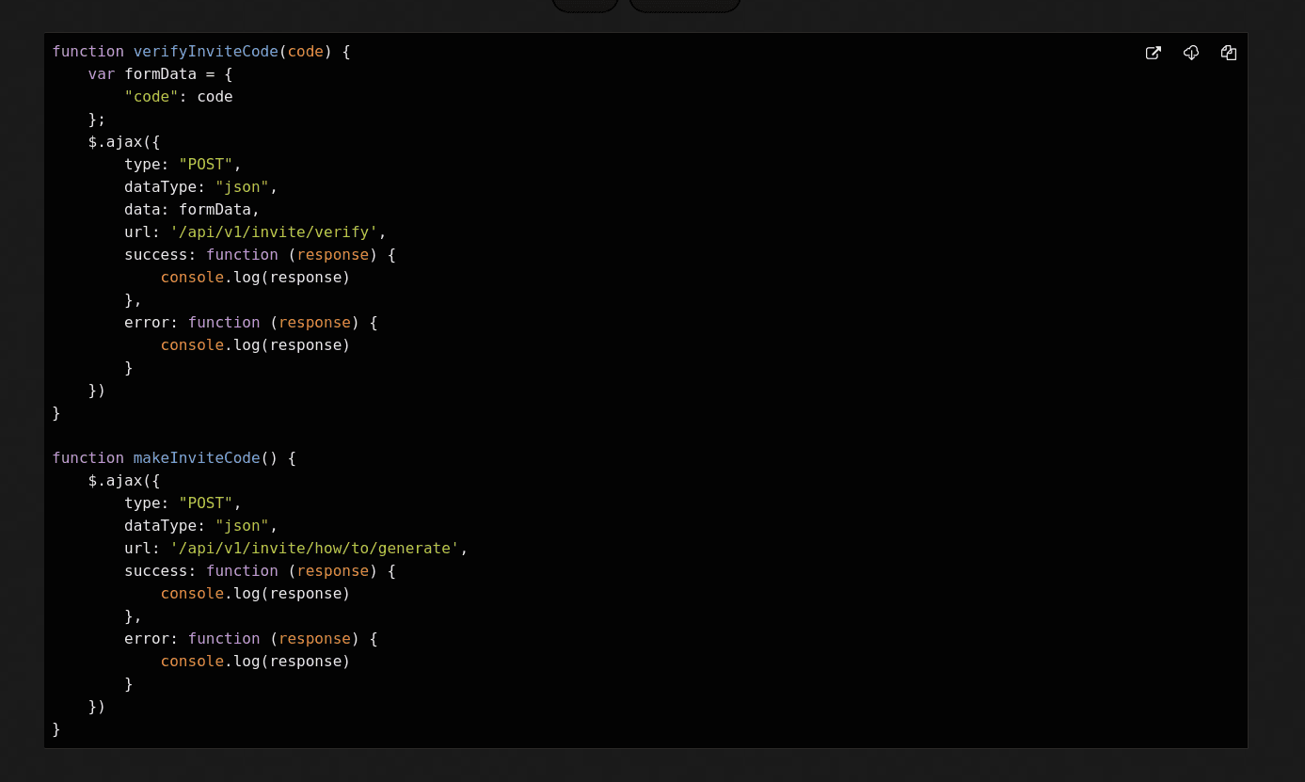Image resolution: width=1305 pixels, height=782 pixels.
Task: Click the '/api/v1/invite/how/to/generate' URL string
Action: pyautogui.click(x=313, y=549)
